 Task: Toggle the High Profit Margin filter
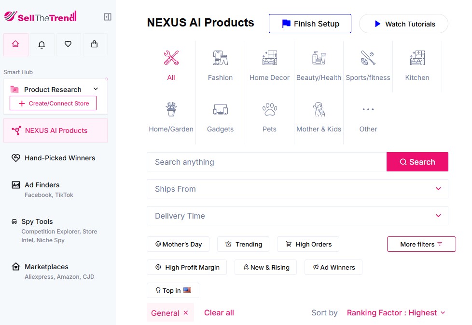(186, 267)
